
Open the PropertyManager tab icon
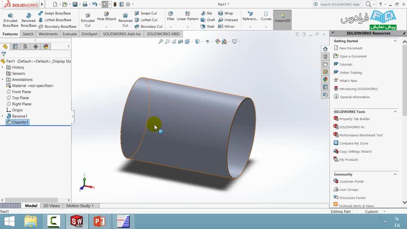click(15, 47)
